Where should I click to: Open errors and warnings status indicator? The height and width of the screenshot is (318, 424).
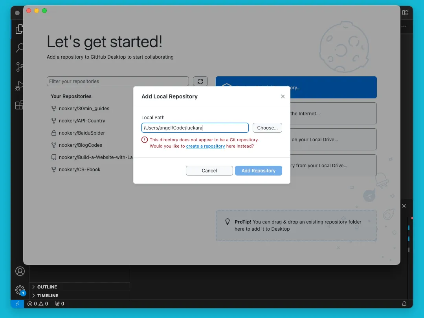[38, 304]
